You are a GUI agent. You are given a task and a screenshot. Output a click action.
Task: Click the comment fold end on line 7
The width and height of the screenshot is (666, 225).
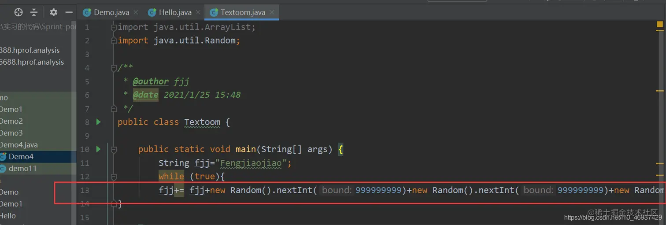tap(114, 108)
